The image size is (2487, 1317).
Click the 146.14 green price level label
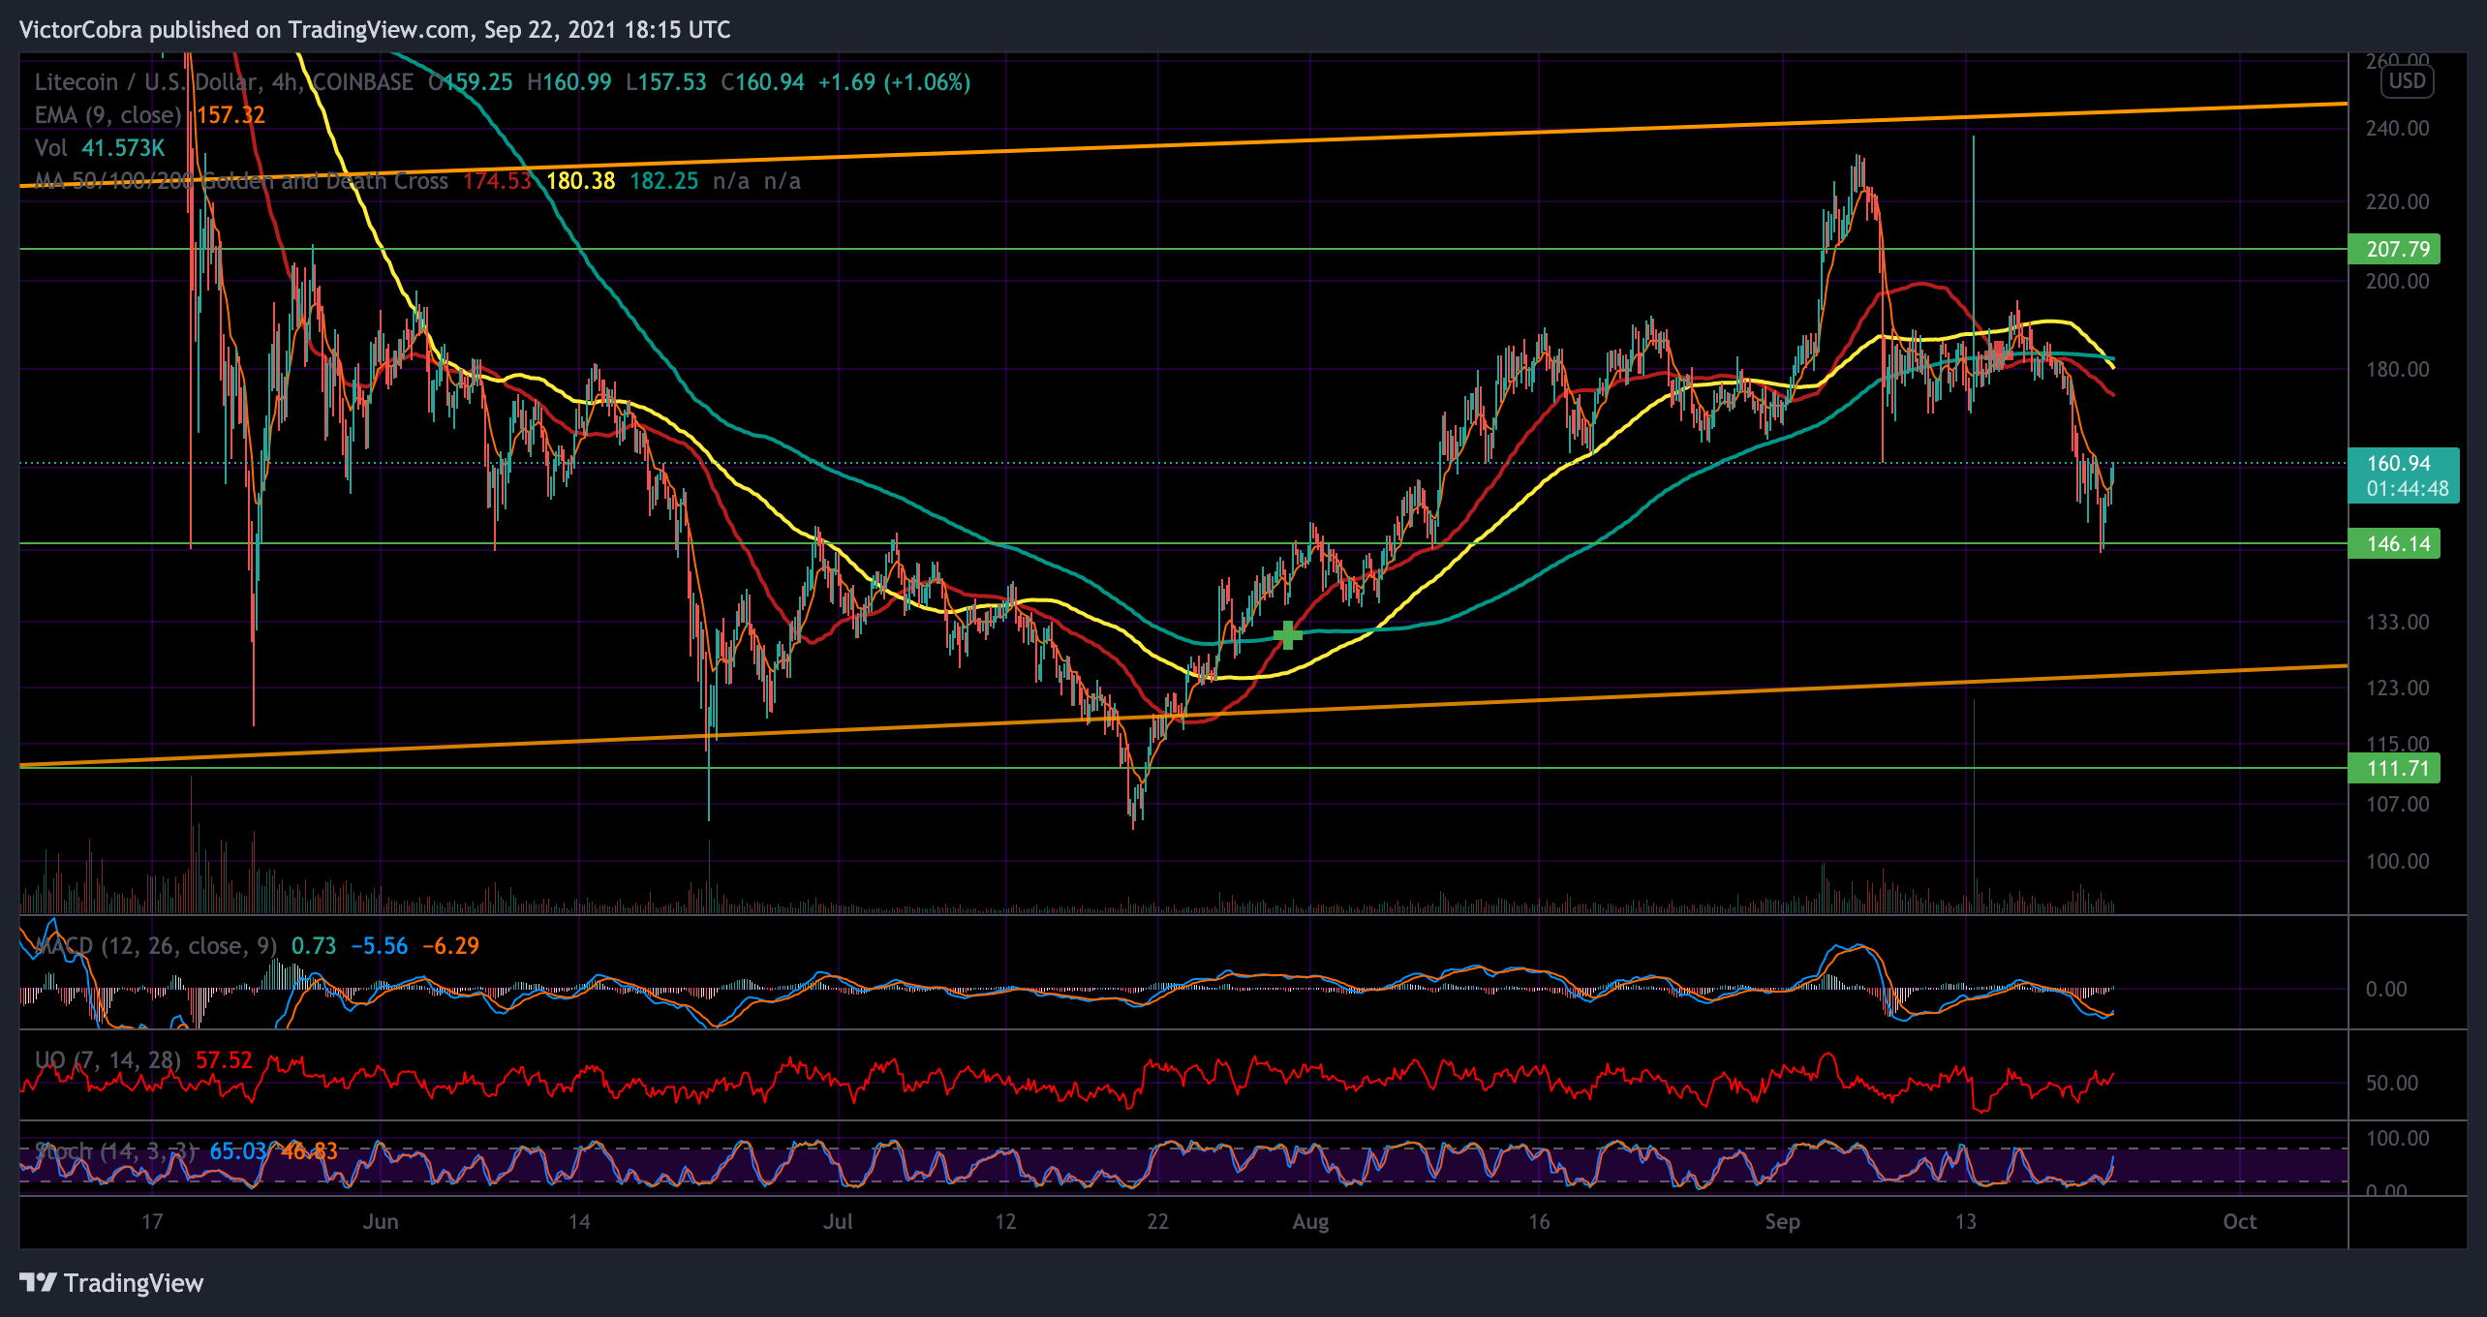[2394, 543]
